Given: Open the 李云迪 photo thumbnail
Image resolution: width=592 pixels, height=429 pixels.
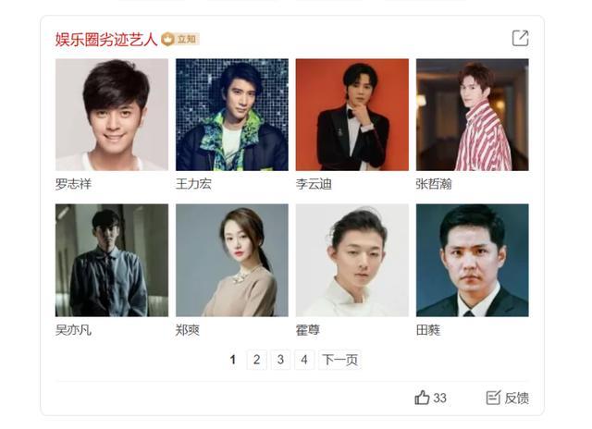Looking at the screenshot, I should tap(351, 115).
